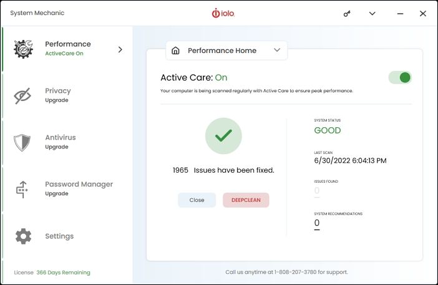The width and height of the screenshot is (438, 285).
Task: Click the Privacy Upgrade label
Action: [57, 100]
